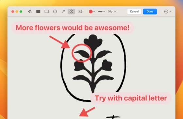Image resolution: width=183 pixels, height=119 pixels.
Task: Select the text box tool
Action: point(80,11)
